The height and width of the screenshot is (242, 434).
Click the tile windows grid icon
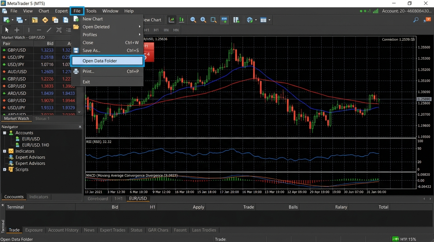click(x=236, y=20)
